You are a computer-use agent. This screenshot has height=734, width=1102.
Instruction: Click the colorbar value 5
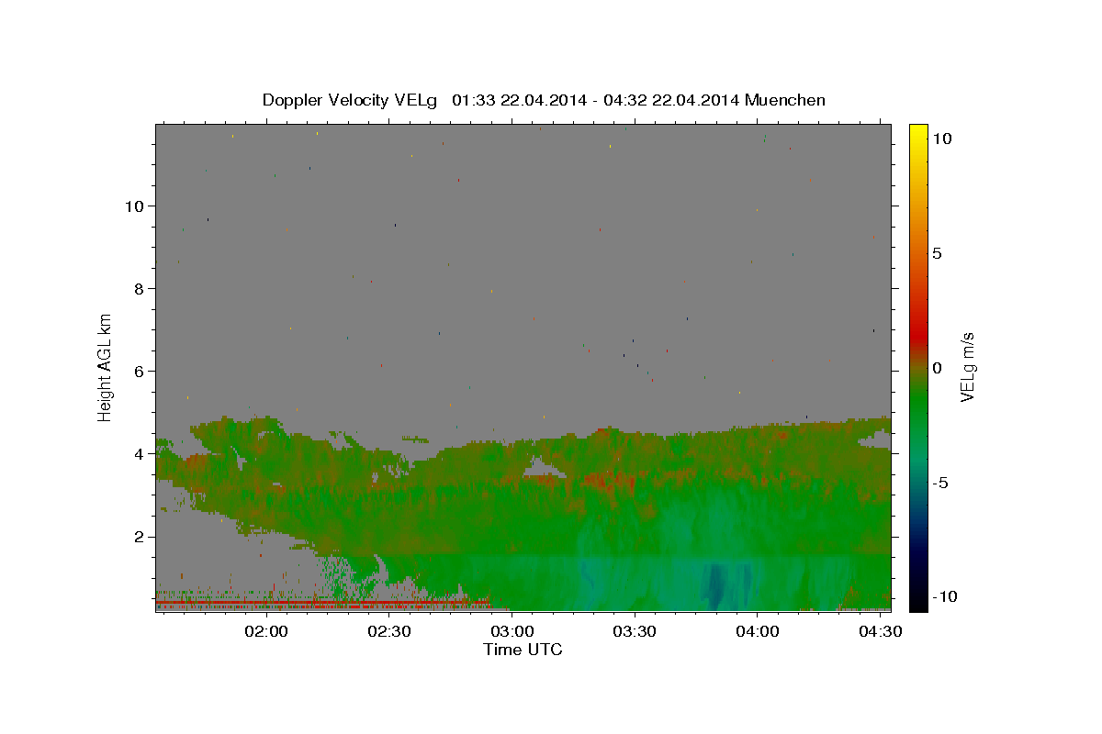[x=937, y=252]
